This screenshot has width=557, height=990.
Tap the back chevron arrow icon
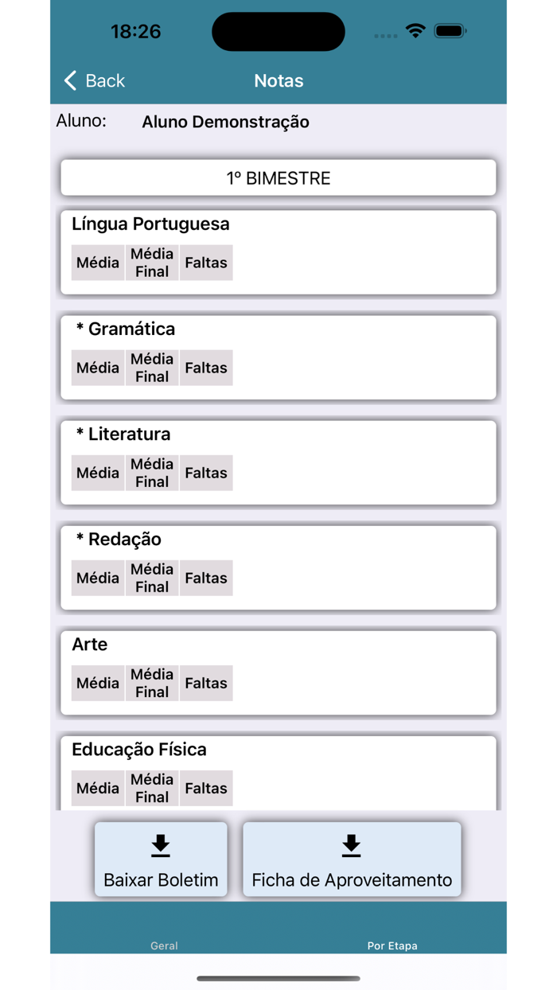[69, 80]
